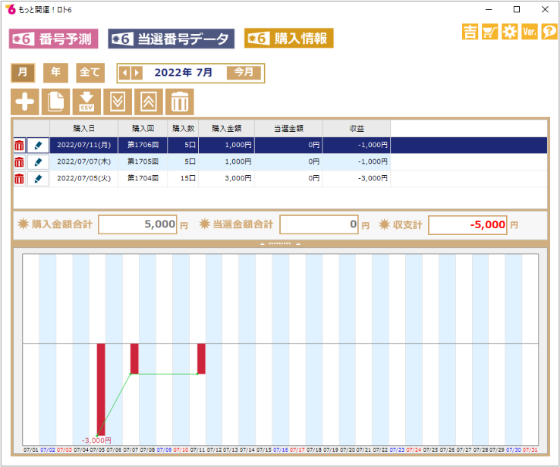Click the 第1706回 cell
Image resolution: width=560 pixels, height=467 pixels.
point(143,146)
